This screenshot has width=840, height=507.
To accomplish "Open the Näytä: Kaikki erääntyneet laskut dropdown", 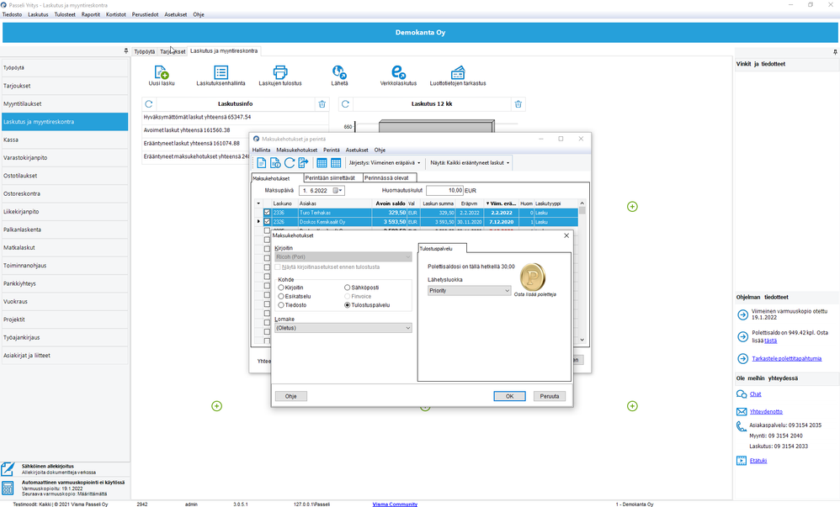I will 470,163.
